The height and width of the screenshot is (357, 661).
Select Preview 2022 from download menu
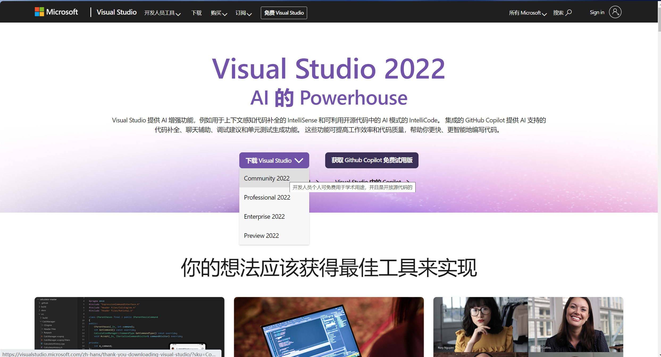274,235
